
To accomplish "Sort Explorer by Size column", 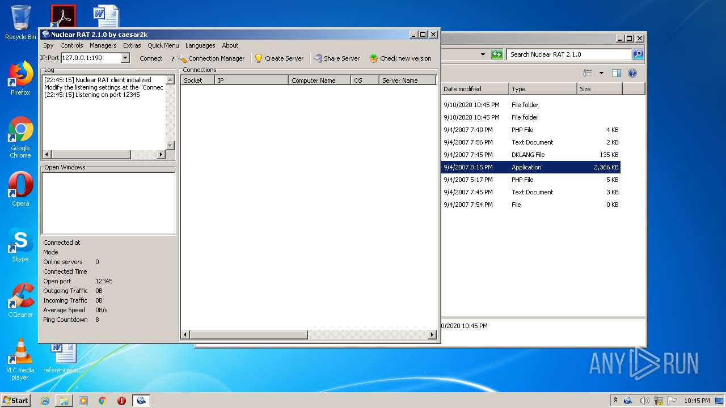I will [x=600, y=89].
